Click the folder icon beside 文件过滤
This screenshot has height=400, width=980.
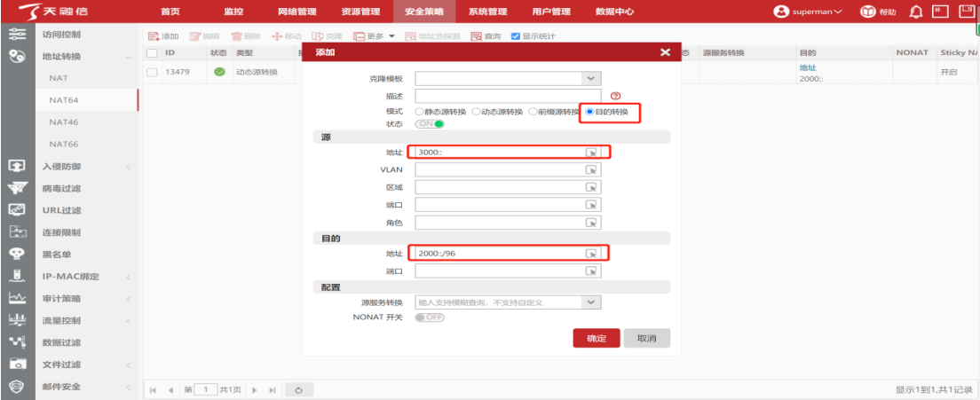pyautogui.click(x=17, y=365)
